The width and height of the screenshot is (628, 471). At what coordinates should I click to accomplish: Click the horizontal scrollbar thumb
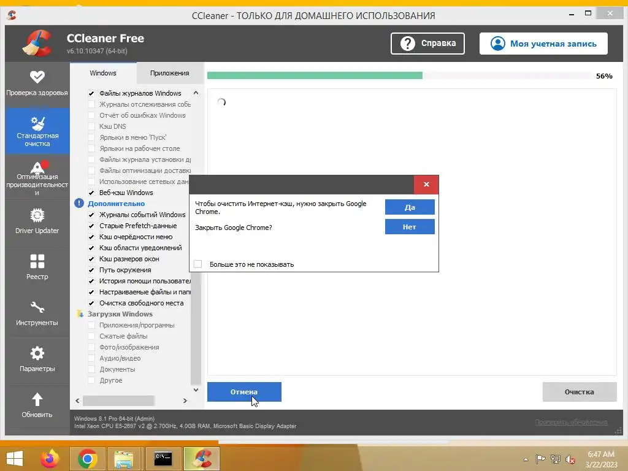118,400
